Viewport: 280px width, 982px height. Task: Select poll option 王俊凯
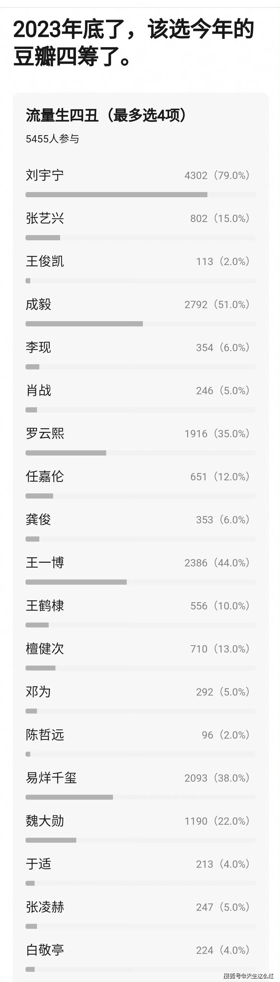coord(45,261)
